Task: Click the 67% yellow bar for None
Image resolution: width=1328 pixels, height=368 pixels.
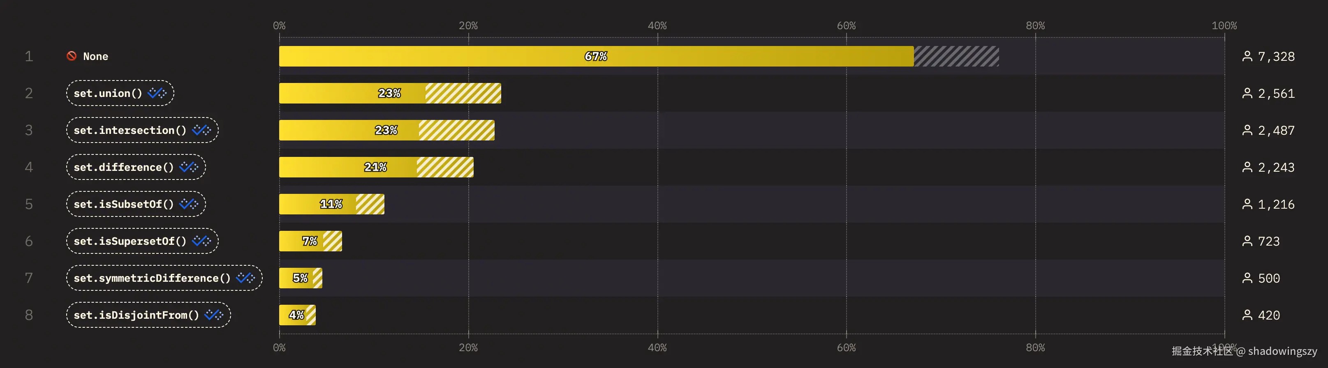Action: click(595, 56)
